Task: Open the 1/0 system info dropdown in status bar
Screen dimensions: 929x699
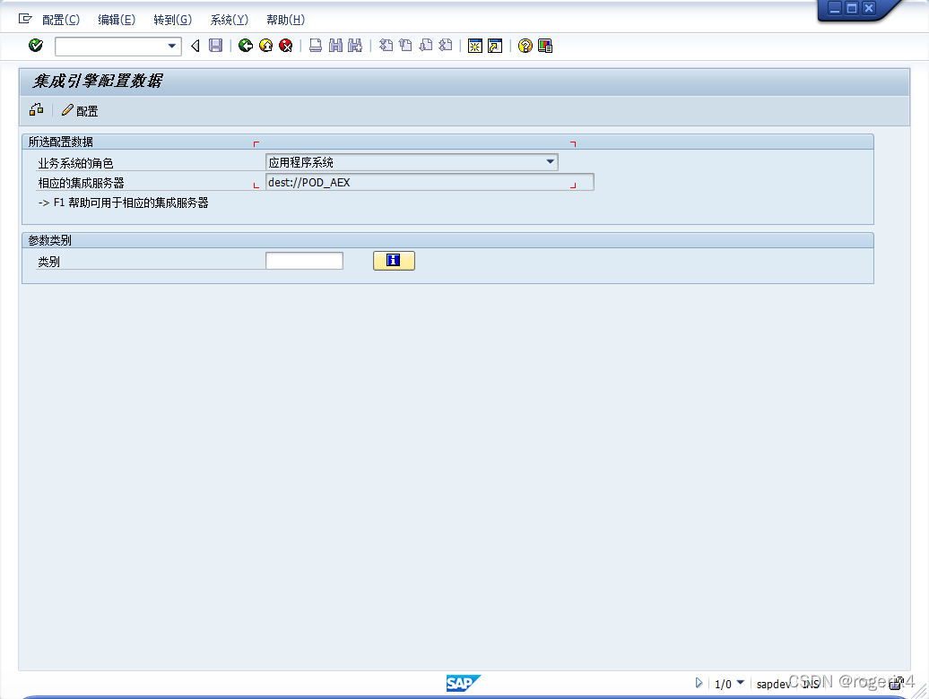Action: [740, 683]
